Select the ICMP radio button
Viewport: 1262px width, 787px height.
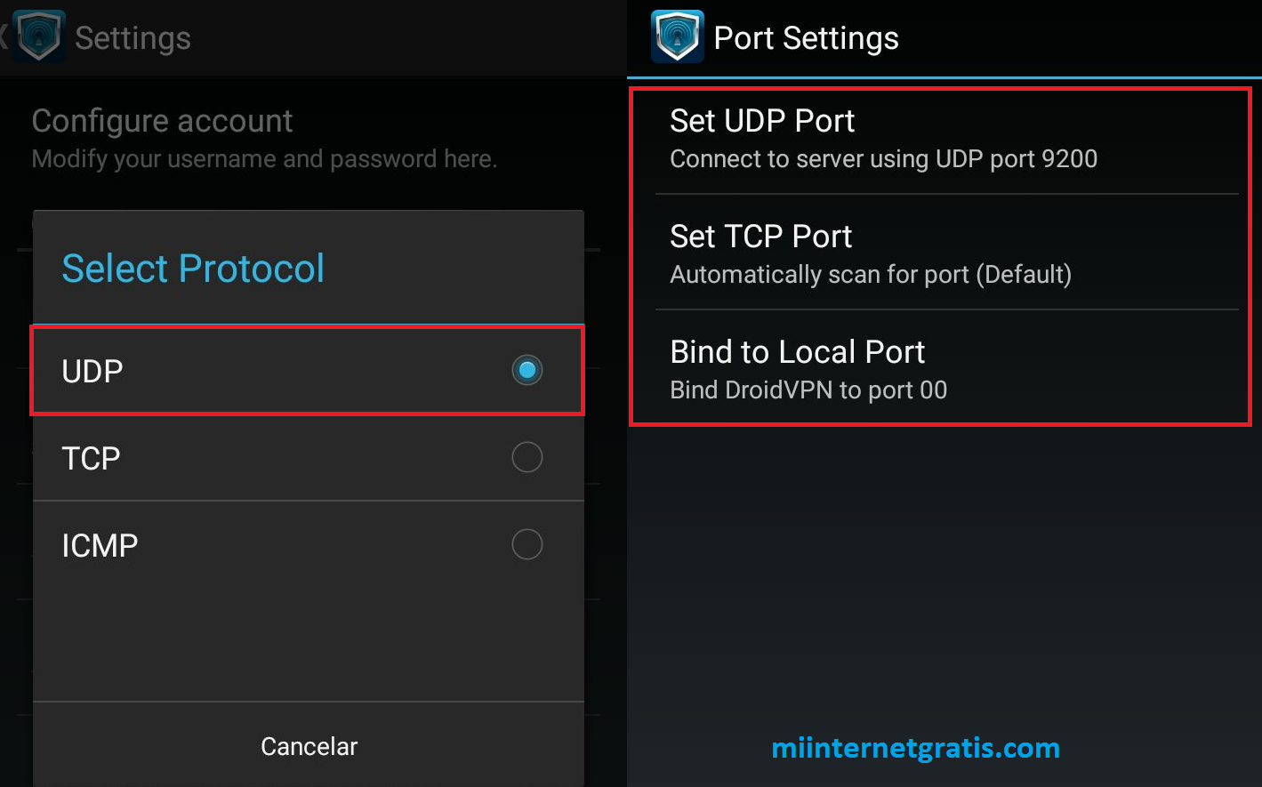pos(527,544)
